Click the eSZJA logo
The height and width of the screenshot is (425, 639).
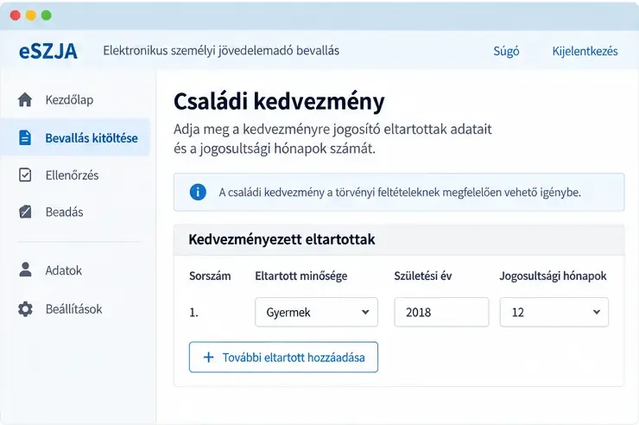tap(48, 51)
